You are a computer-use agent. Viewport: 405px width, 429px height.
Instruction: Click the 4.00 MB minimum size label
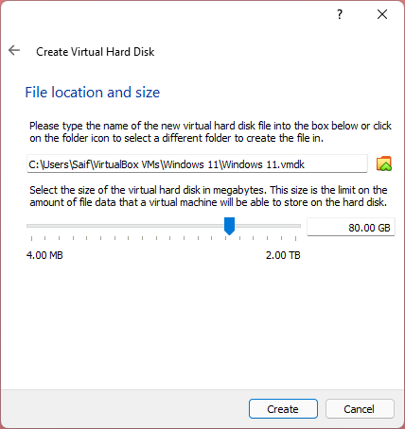pos(44,255)
